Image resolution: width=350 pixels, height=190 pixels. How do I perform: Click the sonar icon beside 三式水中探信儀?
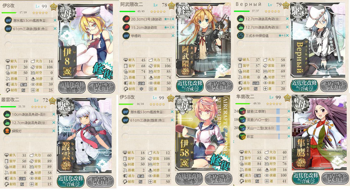click(240, 36)
